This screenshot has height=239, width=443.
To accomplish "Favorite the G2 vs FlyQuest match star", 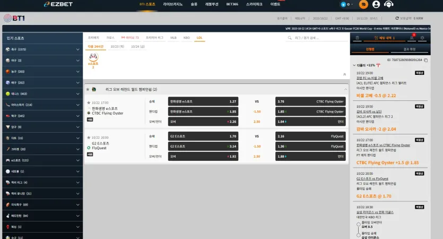I will click(89, 138).
